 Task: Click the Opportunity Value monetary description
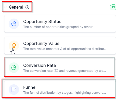point(65,49)
